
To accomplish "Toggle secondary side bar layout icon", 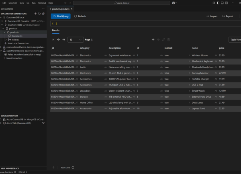I will [227, 3].
